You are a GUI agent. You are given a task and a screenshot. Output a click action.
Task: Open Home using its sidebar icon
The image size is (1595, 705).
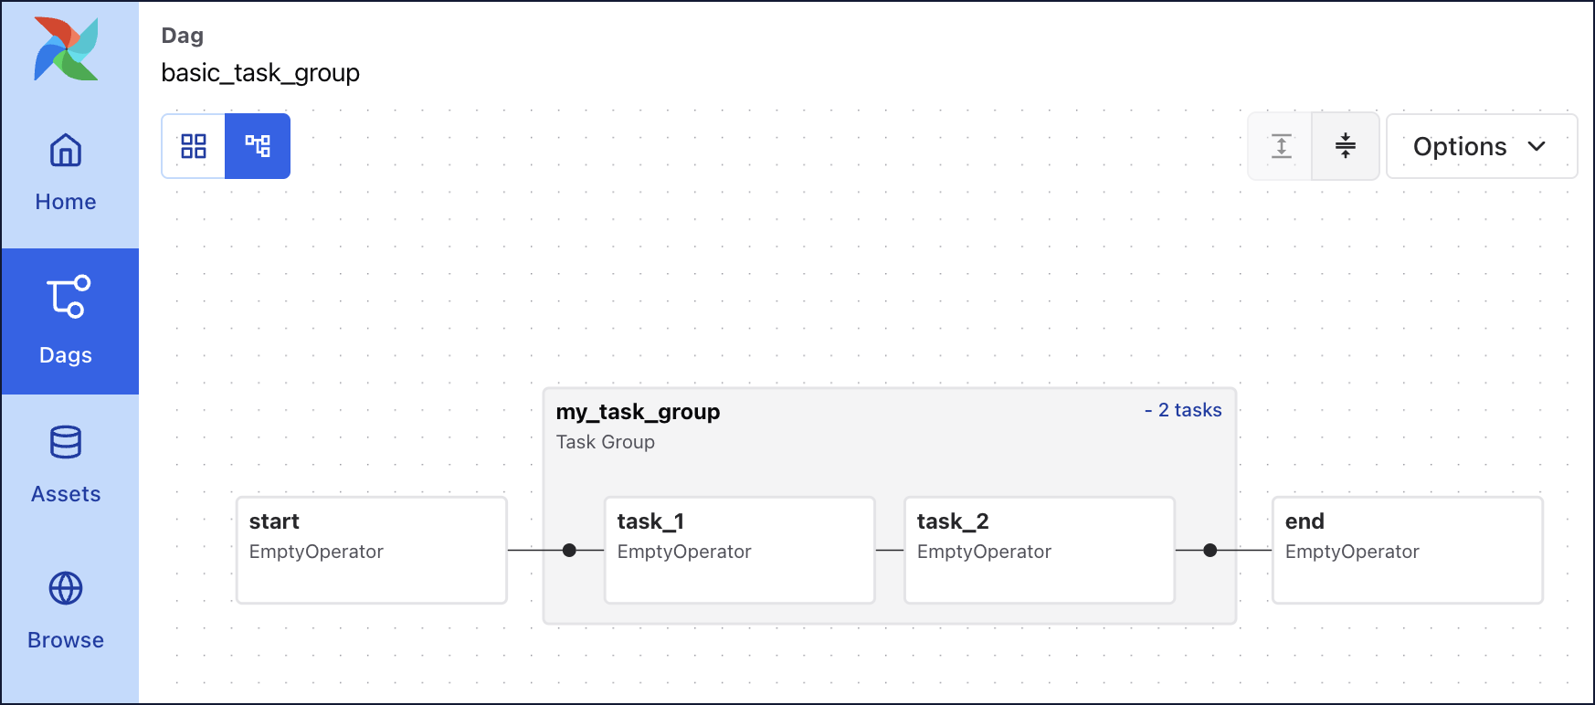coord(65,151)
